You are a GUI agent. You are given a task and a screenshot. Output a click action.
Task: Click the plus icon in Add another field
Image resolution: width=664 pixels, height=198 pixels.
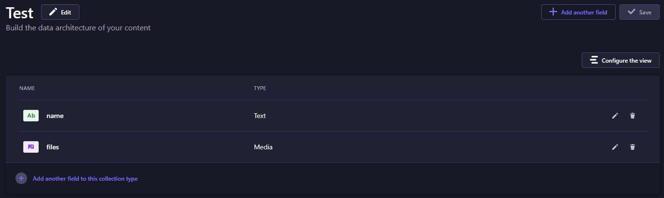tap(553, 12)
